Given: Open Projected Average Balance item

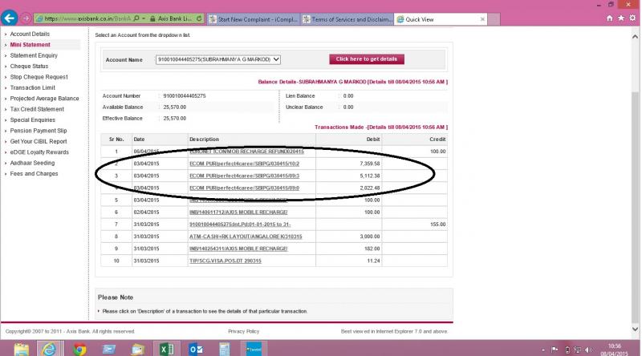Looking at the screenshot, I should [44, 98].
